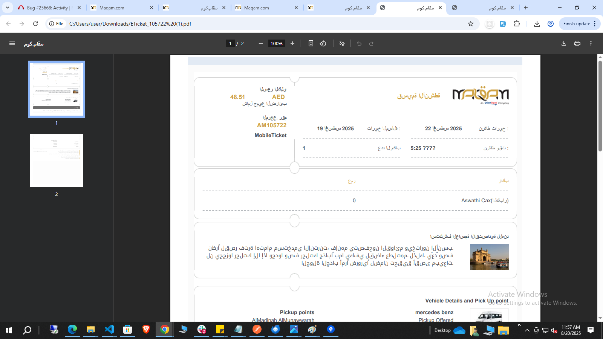The image size is (603, 339).
Task: Print the PDF document
Action: pyautogui.click(x=577, y=43)
